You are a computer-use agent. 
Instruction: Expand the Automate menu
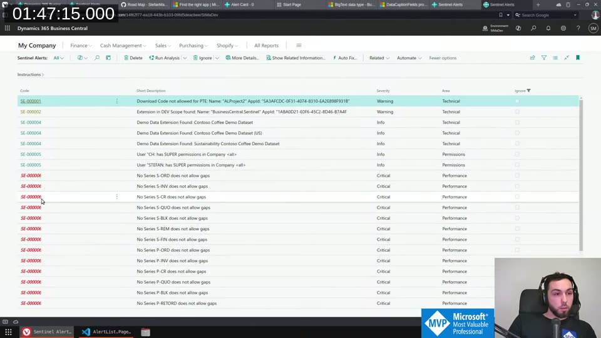pos(409,58)
